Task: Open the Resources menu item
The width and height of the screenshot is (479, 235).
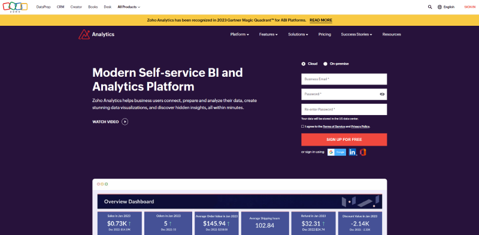Action: tap(392, 34)
